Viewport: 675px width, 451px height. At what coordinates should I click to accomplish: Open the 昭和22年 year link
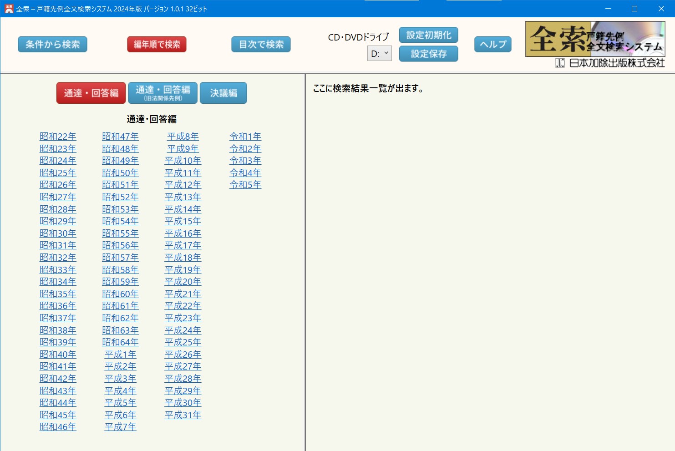coord(58,137)
